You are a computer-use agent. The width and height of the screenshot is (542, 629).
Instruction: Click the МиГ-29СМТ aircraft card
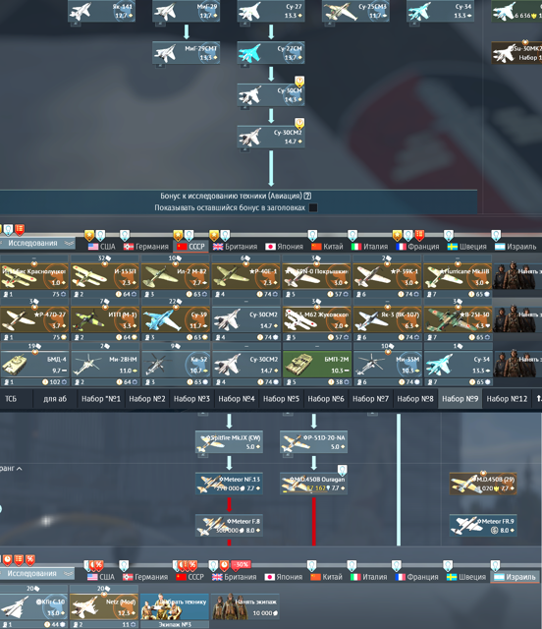[x=186, y=52]
